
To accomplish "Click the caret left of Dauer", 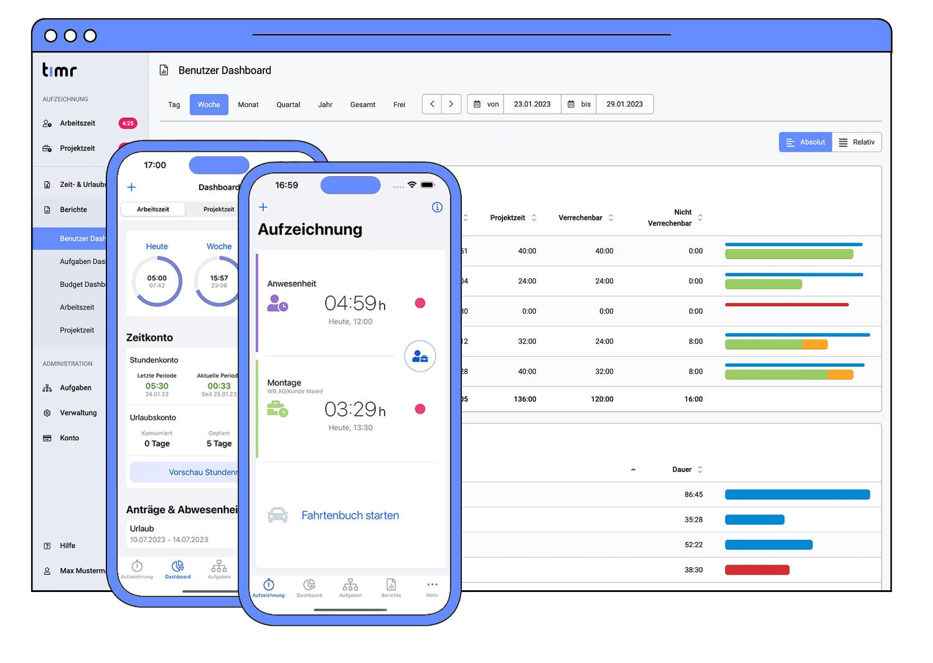I will tap(633, 469).
